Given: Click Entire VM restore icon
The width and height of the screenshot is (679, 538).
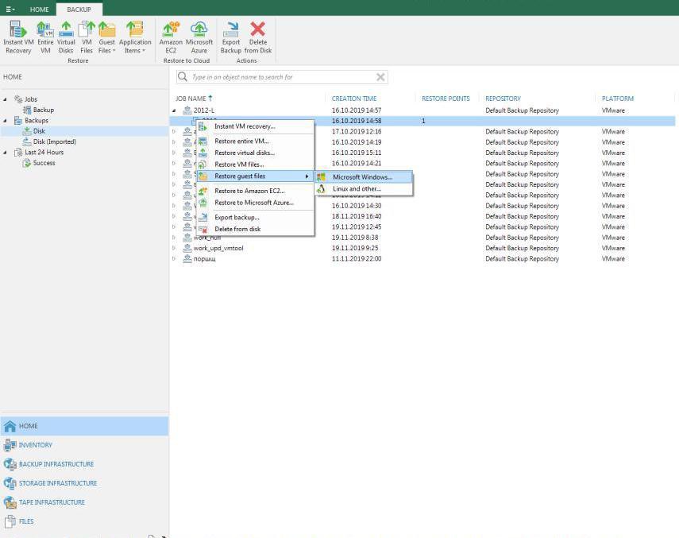Looking at the screenshot, I should point(45,37).
